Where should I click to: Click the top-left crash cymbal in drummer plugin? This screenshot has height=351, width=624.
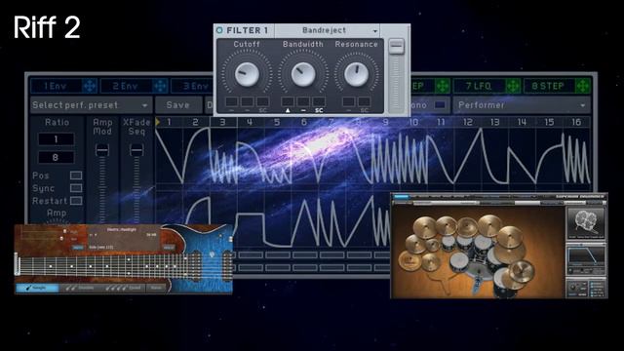click(424, 228)
